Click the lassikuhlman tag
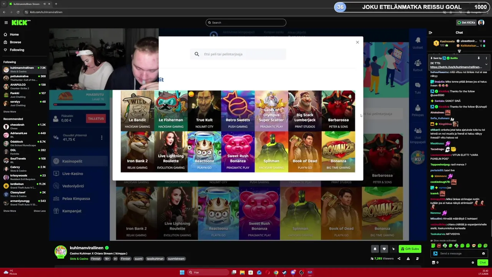Image resolution: width=492 pixels, height=277 pixels. click(155, 259)
